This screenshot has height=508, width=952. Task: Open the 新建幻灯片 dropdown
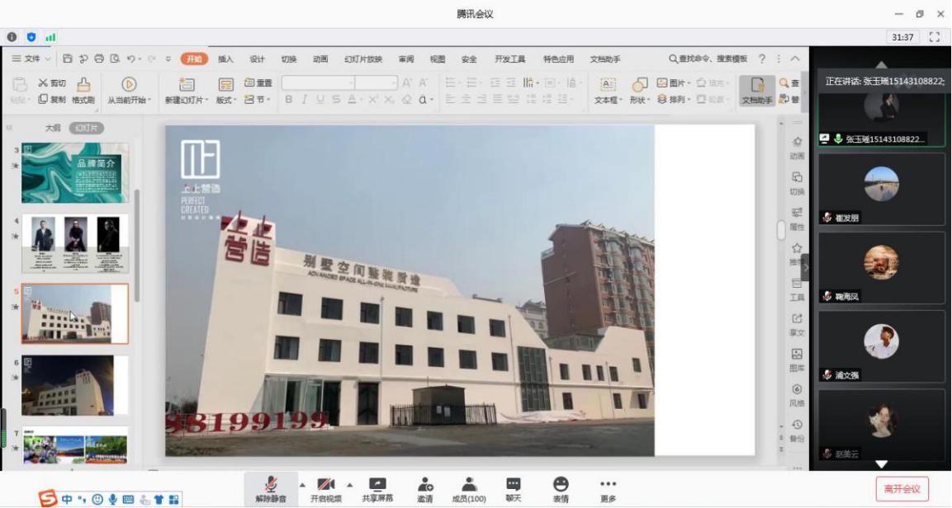point(187,91)
